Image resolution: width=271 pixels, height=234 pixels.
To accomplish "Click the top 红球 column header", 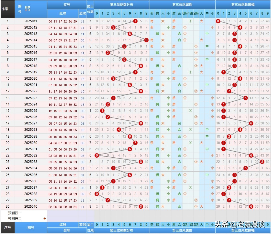I will coord(63,13).
